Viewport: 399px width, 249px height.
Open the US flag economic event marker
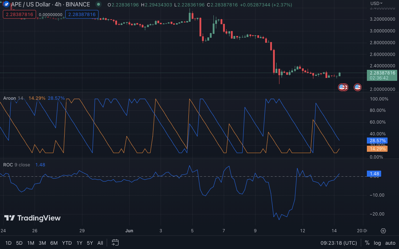click(357, 87)
